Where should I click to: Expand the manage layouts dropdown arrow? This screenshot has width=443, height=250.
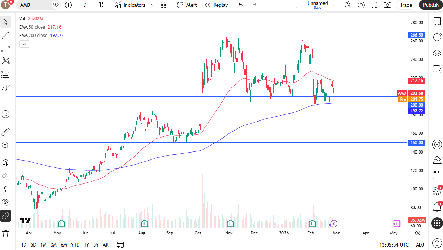tap(334, 5)
